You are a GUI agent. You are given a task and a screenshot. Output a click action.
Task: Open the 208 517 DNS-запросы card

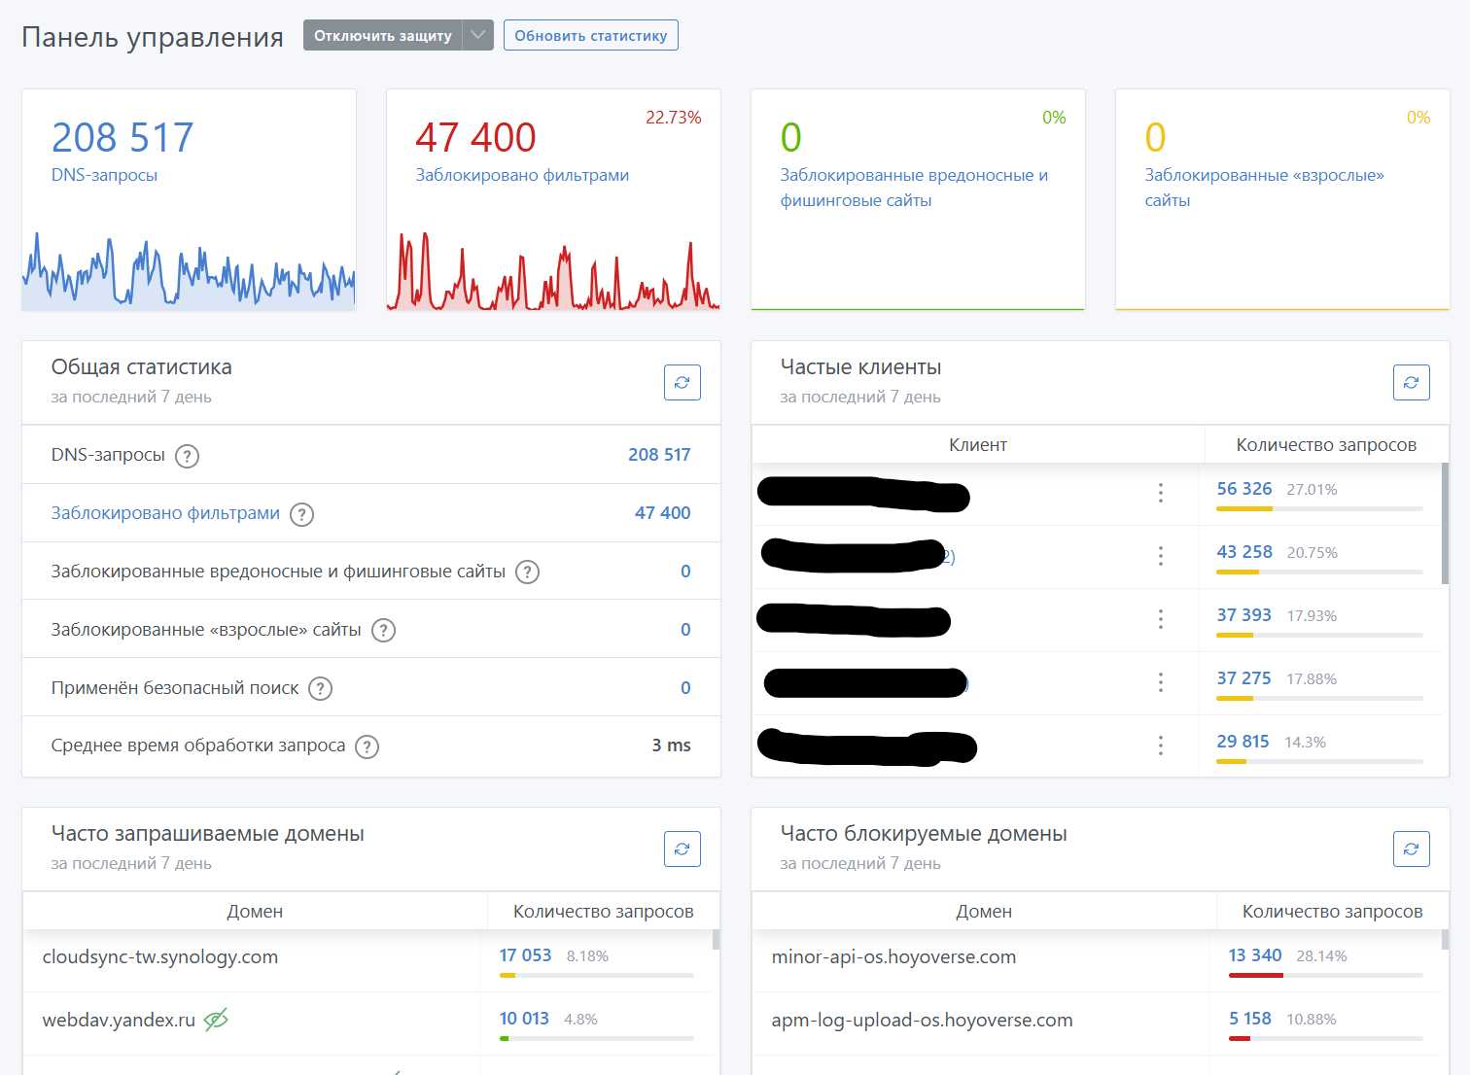click(x=122, y=138)
